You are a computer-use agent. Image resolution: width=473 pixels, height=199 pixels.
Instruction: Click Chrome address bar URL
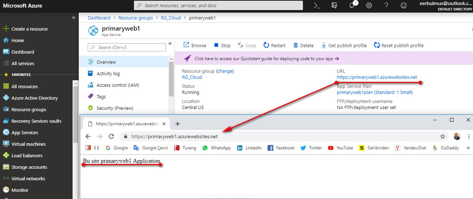[174, 137]
